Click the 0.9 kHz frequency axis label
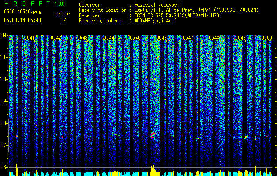The width and height of the screenshot is (277, 176). click(4, 101)
